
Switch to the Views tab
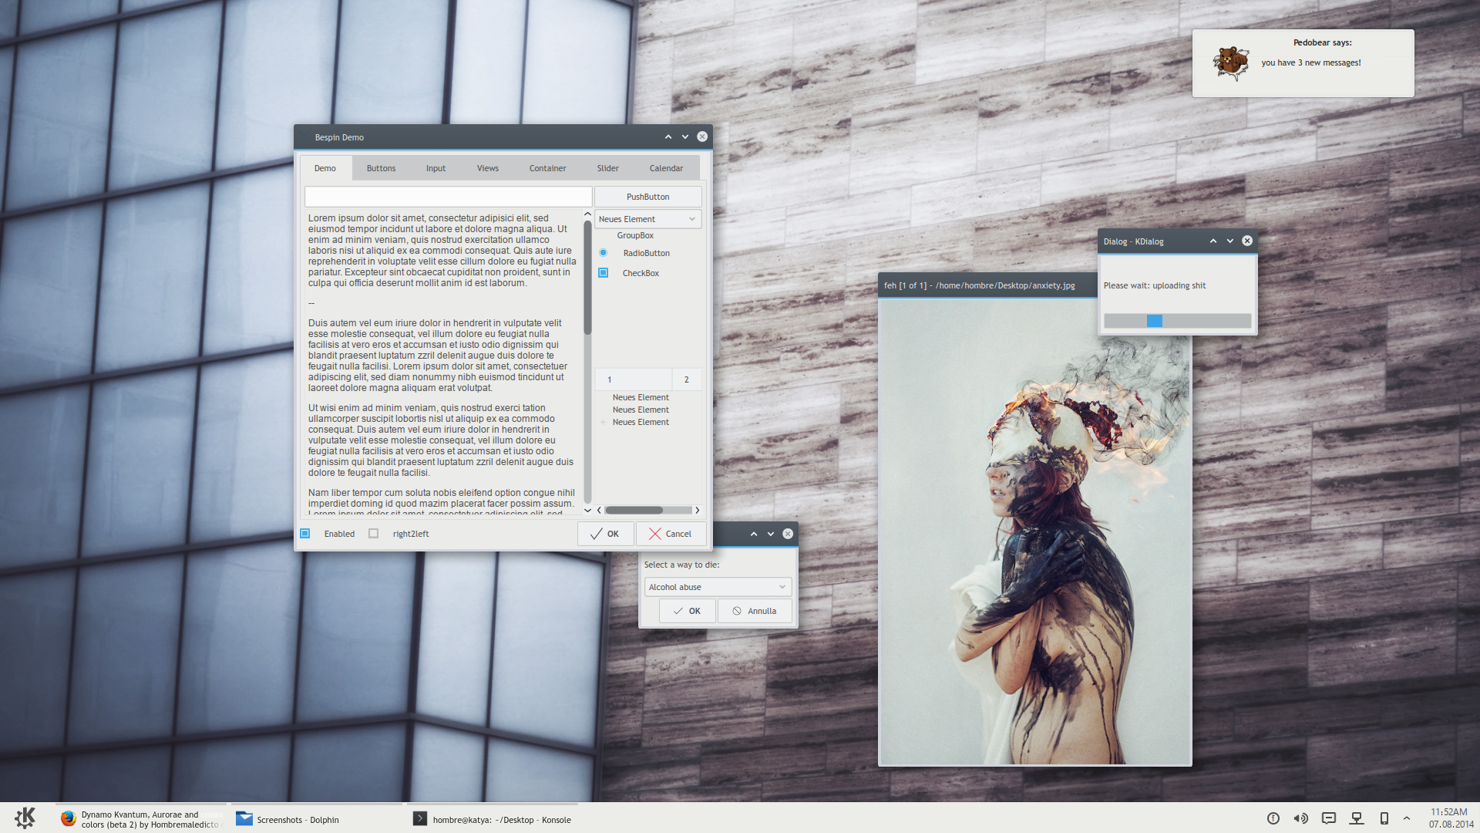(488, 168)
